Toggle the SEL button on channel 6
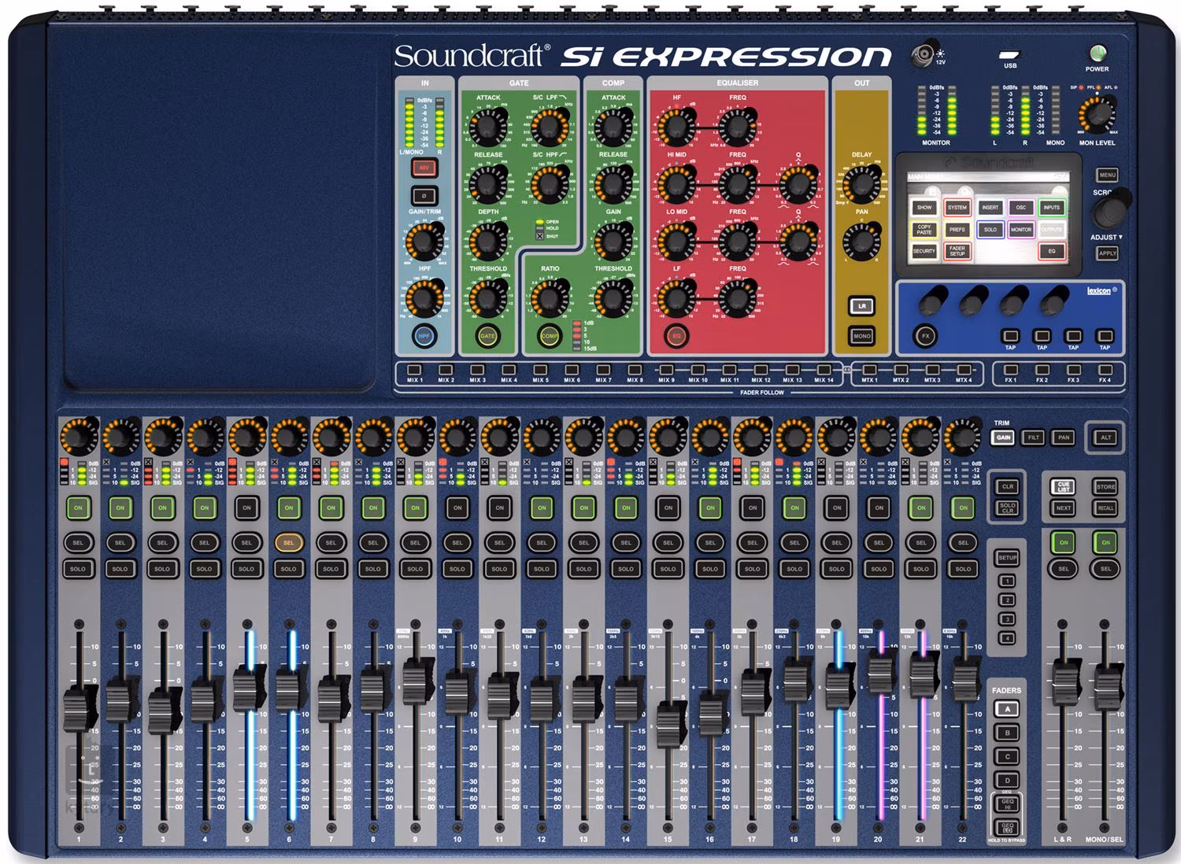The image size is (1181, 864). [x=288, y=543]
